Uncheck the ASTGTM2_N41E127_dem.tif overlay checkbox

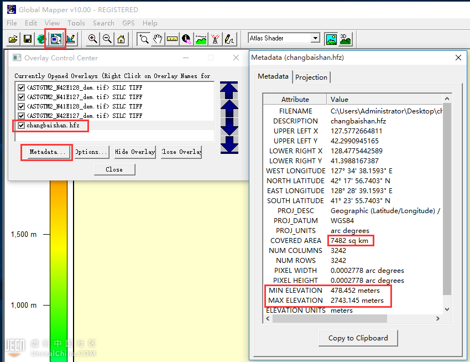pos(21,97)
